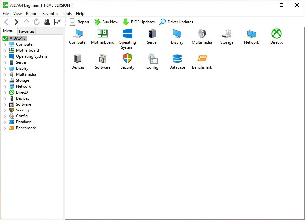Screen dimensions: 305x220
Task: Click the toolbar user profile icon
Action: 47,22
